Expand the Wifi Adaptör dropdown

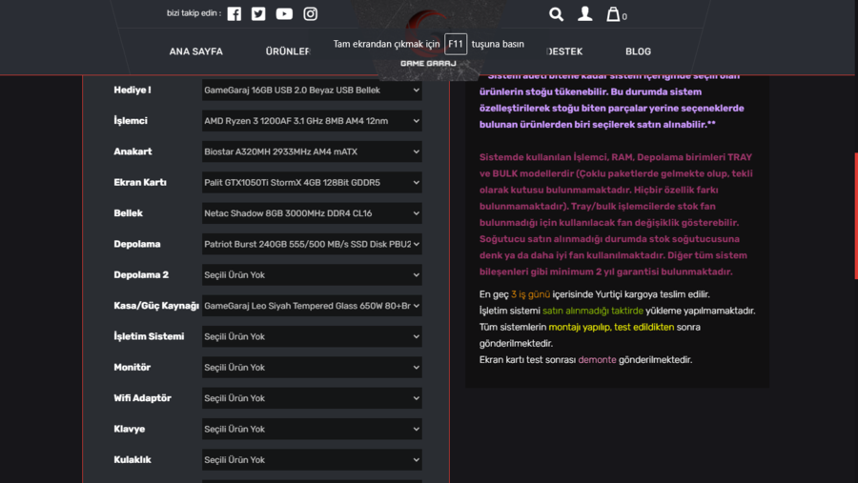click(312, 398)
